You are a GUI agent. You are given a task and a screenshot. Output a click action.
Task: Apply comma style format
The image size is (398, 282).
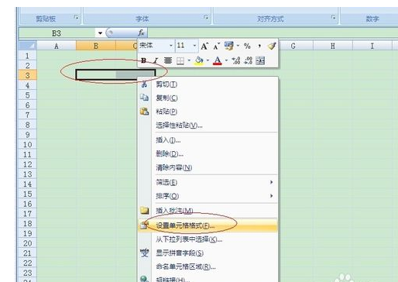click(x=259, y=46)
